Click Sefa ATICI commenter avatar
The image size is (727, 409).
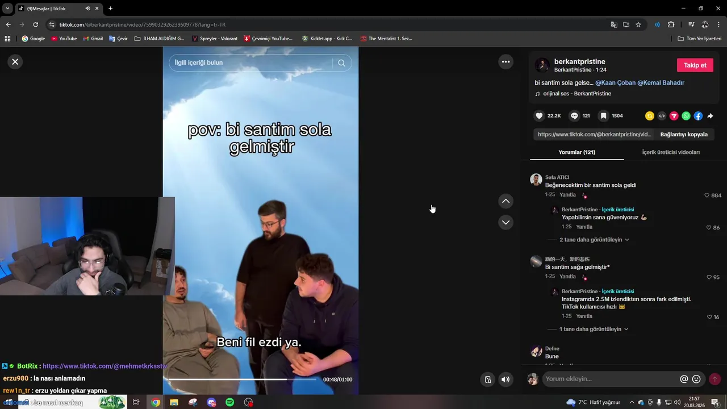coord(536,180)
